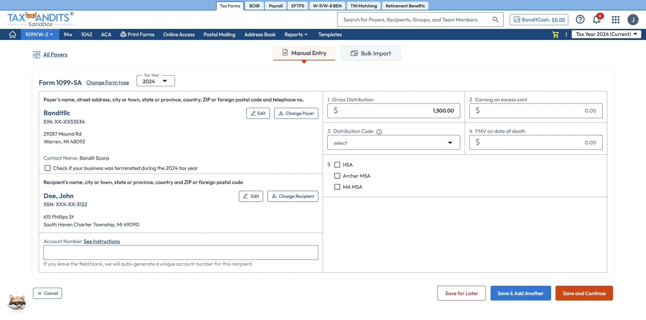Image resolution: width=646 pixels, height=320 pixels.
Task: Open the See Instructions link
Action: tap(102, 241)
